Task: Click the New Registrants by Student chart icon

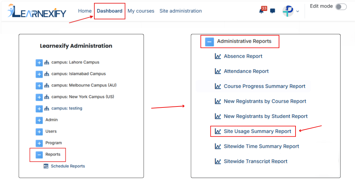Action: (218, 116)
